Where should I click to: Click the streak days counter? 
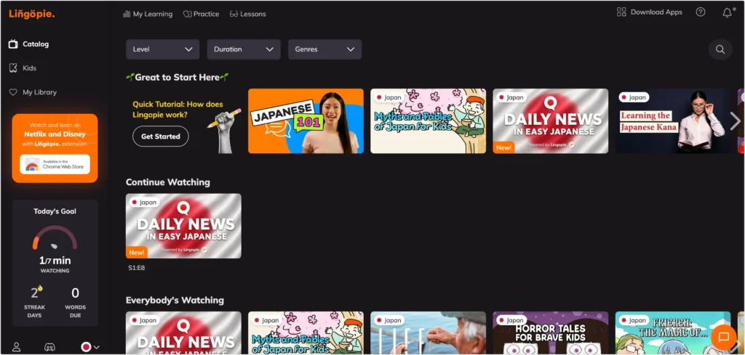coord(34,302)
